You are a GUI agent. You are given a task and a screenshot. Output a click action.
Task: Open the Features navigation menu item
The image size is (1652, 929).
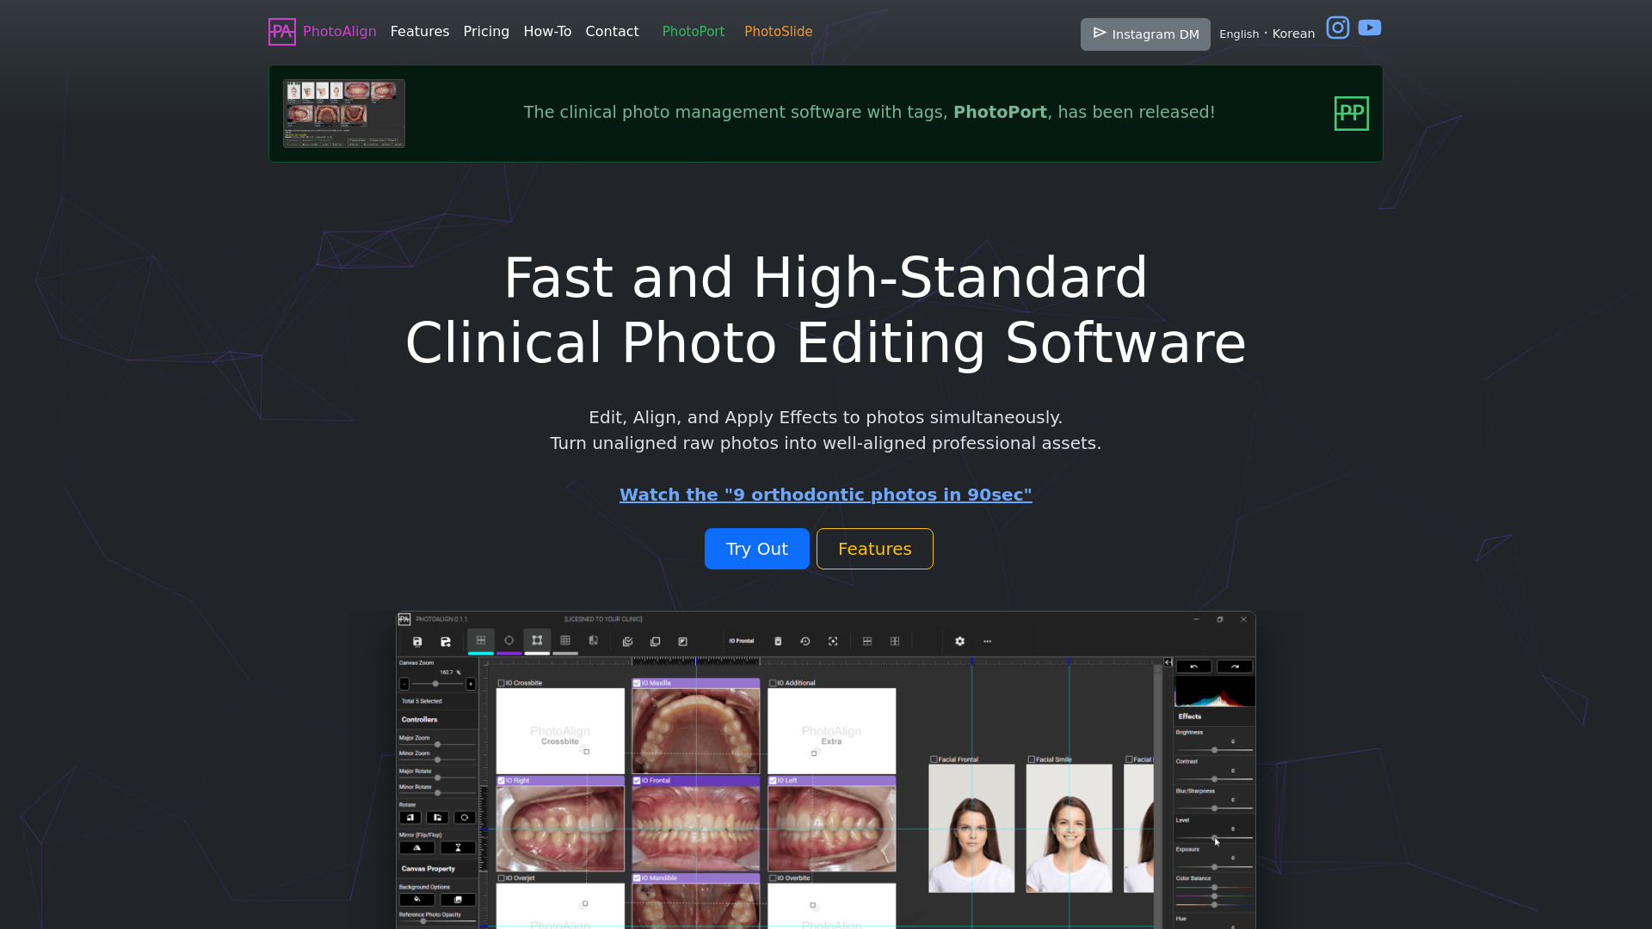pos(420,31)
